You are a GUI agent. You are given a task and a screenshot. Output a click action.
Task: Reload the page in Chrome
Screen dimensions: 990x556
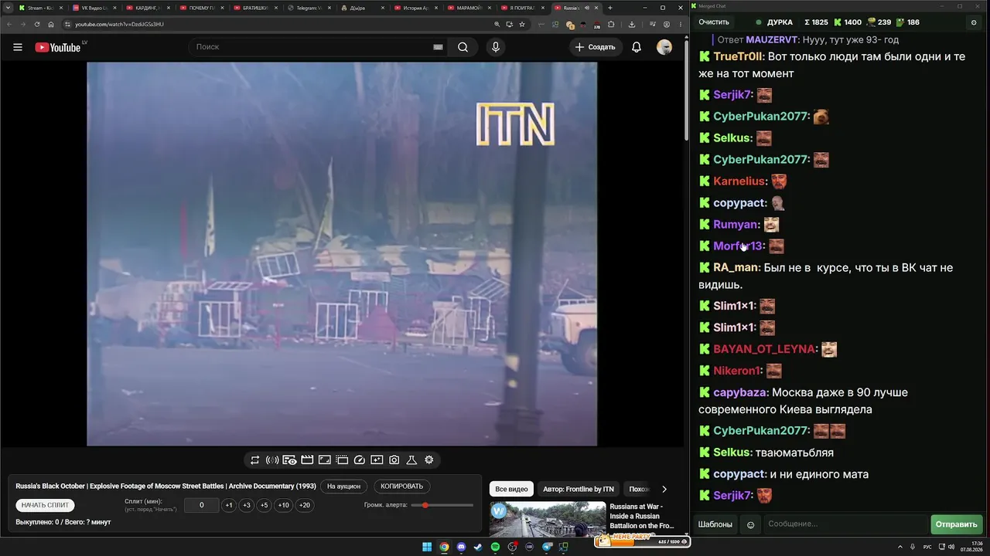pyautogui.click(x=36, y=24)
